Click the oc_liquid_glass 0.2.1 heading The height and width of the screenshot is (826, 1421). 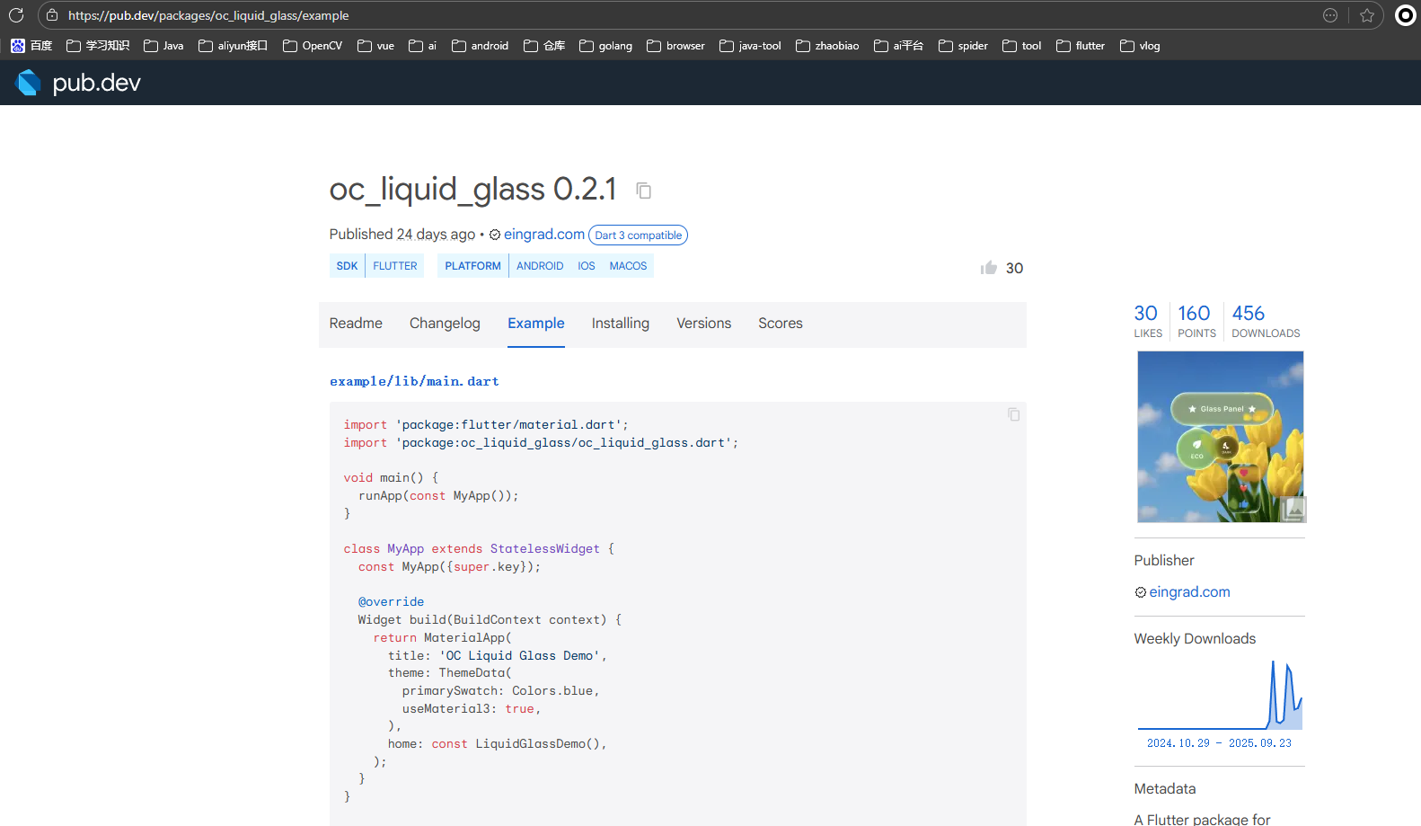(472, 190)
